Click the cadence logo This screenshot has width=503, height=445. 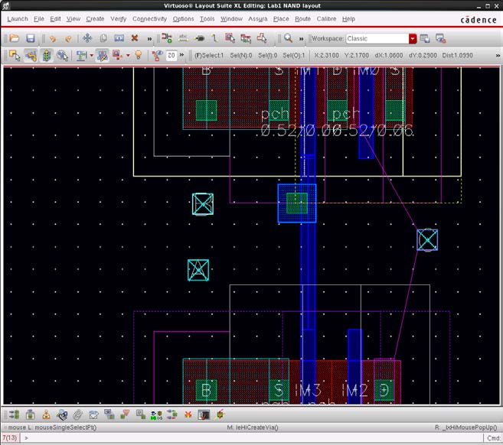click(479, 20)
